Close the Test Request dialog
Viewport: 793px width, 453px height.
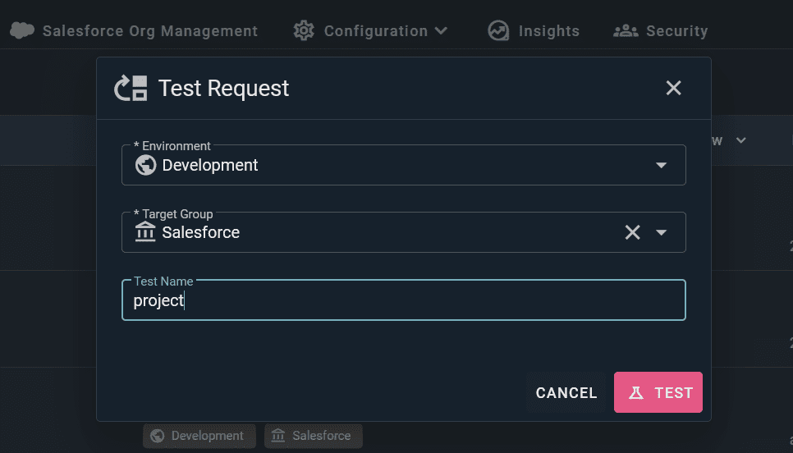[x=673, y=88]
